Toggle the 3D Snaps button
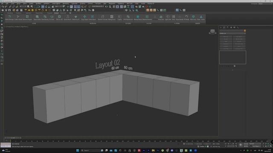This screenshot has width=273, height=153. click(x=75, y=7)
